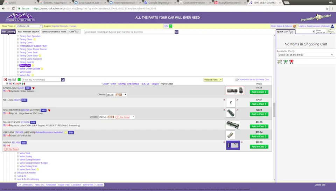Select the highlighted Timing Set tree item
The width and height of the screenshot is (336, 191).
tap(25, 65)
